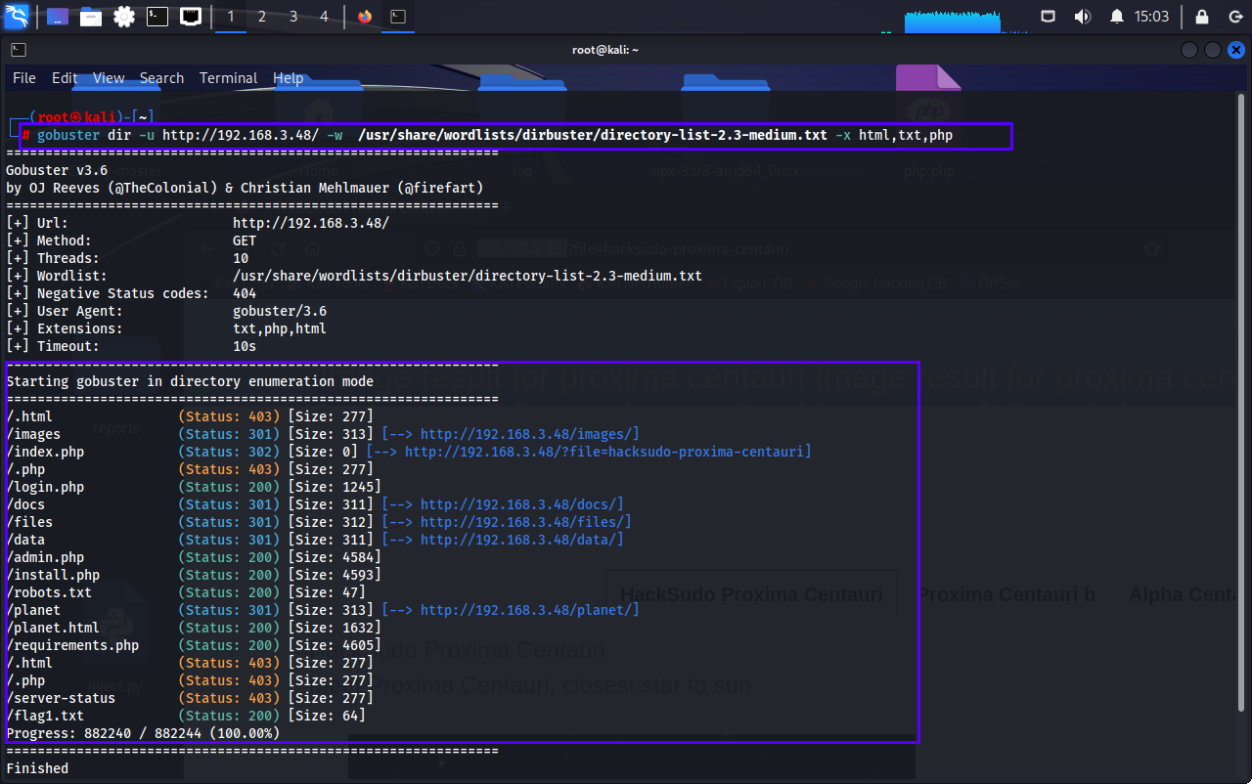1252x784 pixels.
Task: Click the 'root@kali: ~' window title
Action: 605,50
